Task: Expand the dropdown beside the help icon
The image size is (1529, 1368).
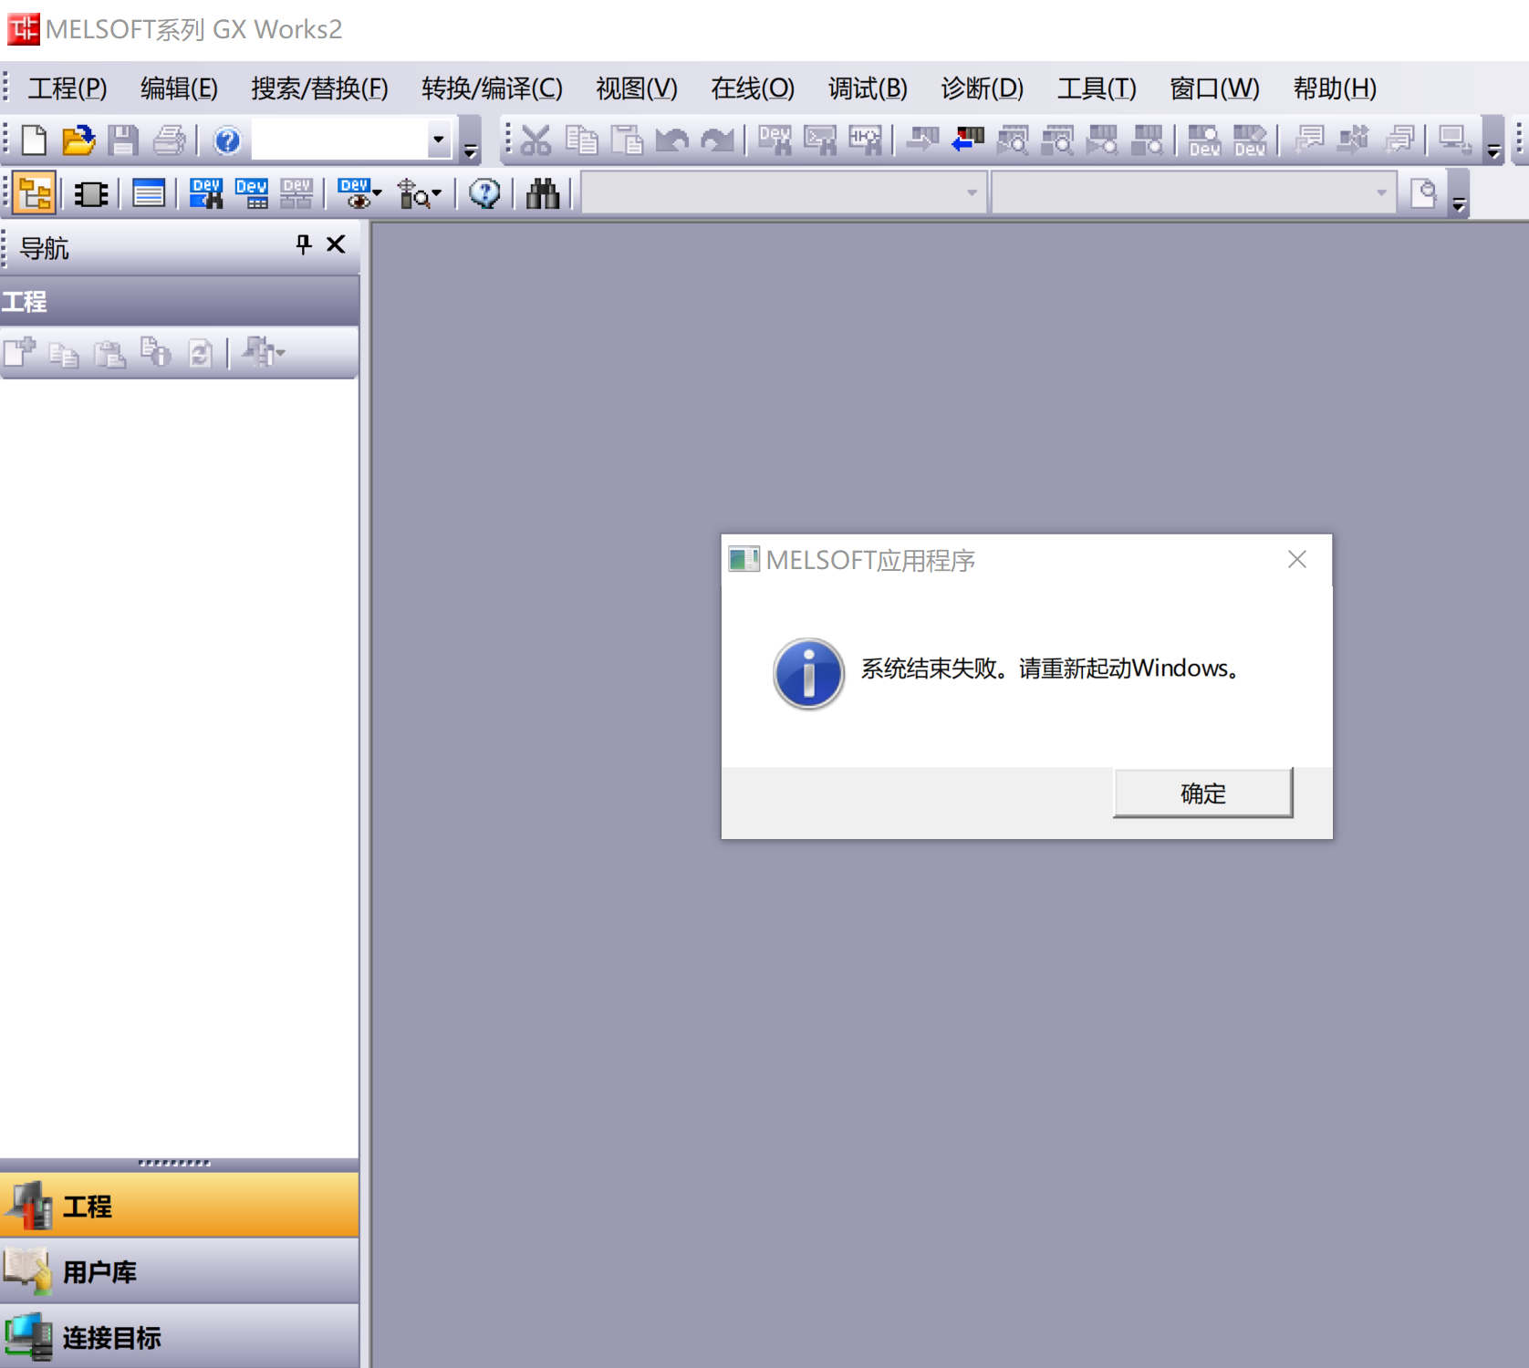Action: coord(439,140)
